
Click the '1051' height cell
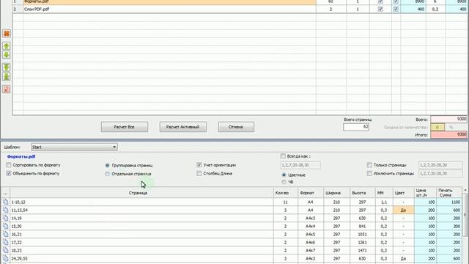click(363, 235)
